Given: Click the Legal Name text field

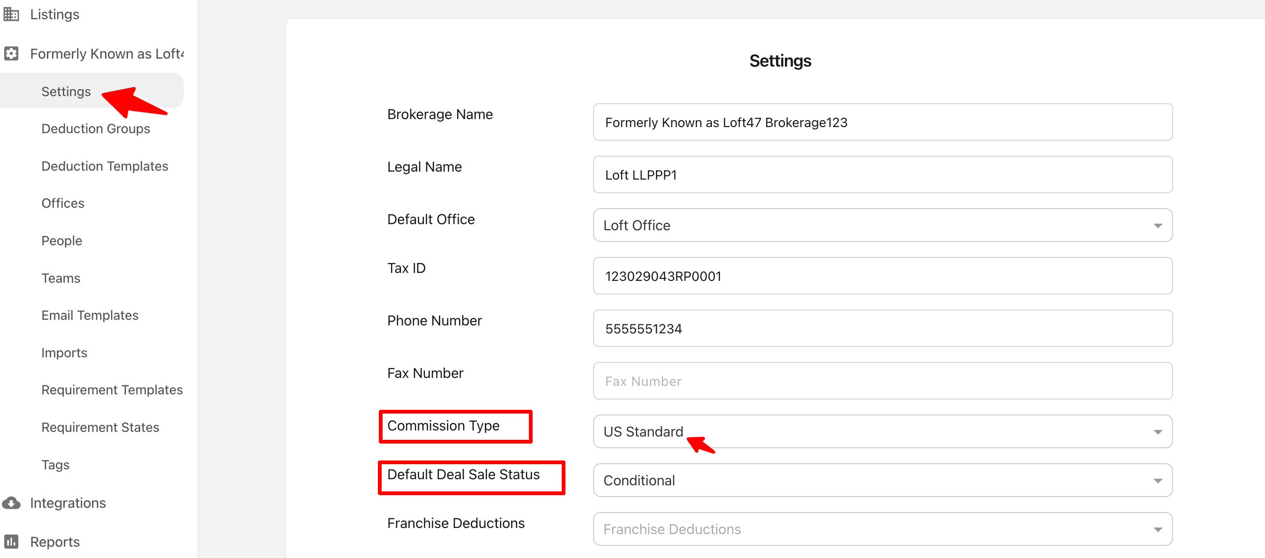Looking at the screenshot, I should [x=882, y=175].
